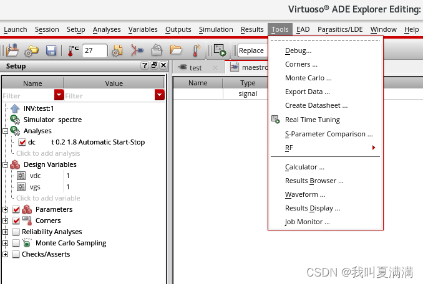Click the help question mark in Setup panel
This screenshot has height=284, width=423.
tap(145, 65)
